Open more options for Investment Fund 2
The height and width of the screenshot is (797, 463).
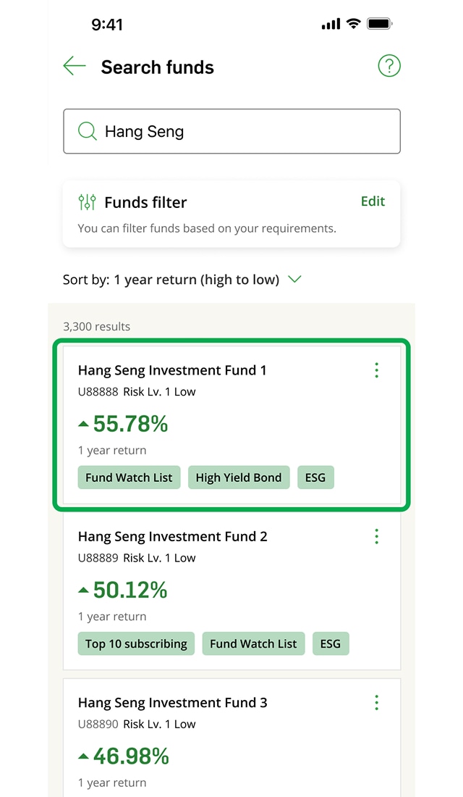pos(376,536)
